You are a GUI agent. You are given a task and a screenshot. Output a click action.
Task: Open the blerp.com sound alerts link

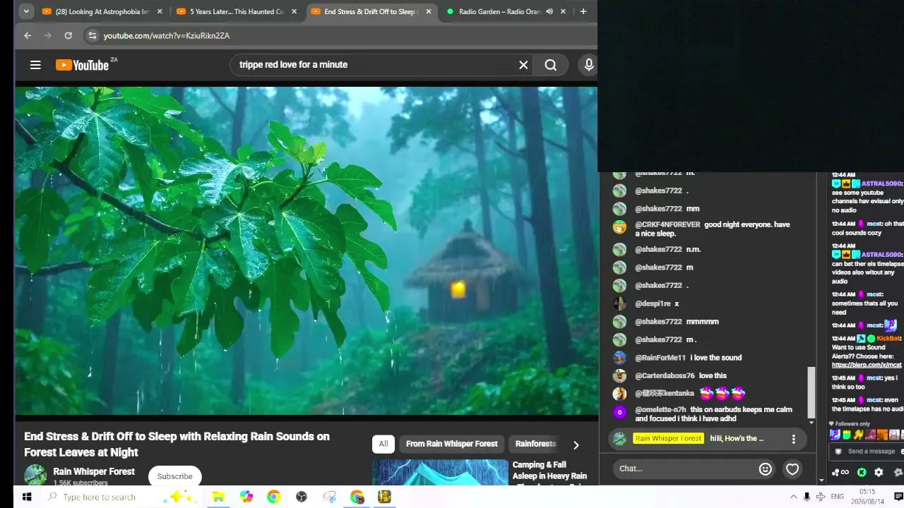click(x=867, y=365)
